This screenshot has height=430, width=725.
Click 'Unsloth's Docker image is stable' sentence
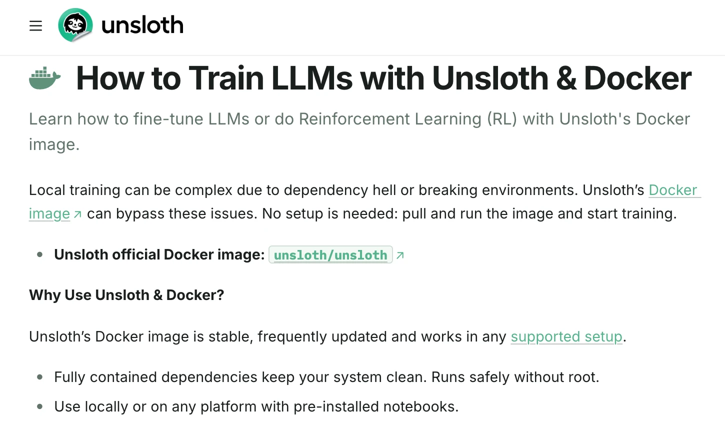coord(268,336)
